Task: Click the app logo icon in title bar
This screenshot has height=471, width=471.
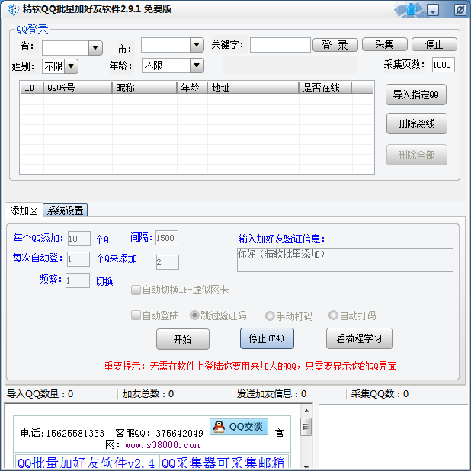Action: coord(13,9)
